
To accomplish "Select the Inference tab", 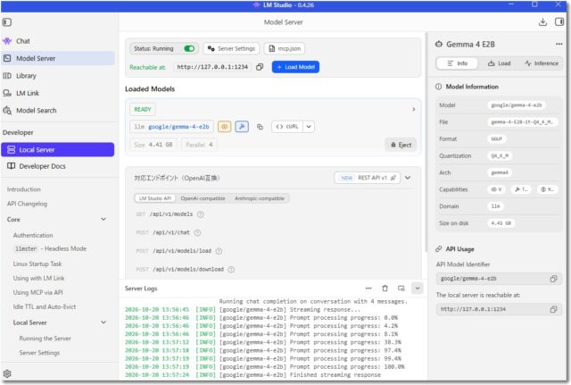I will (x=542, y=63).
